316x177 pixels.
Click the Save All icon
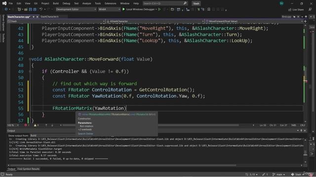35,9
